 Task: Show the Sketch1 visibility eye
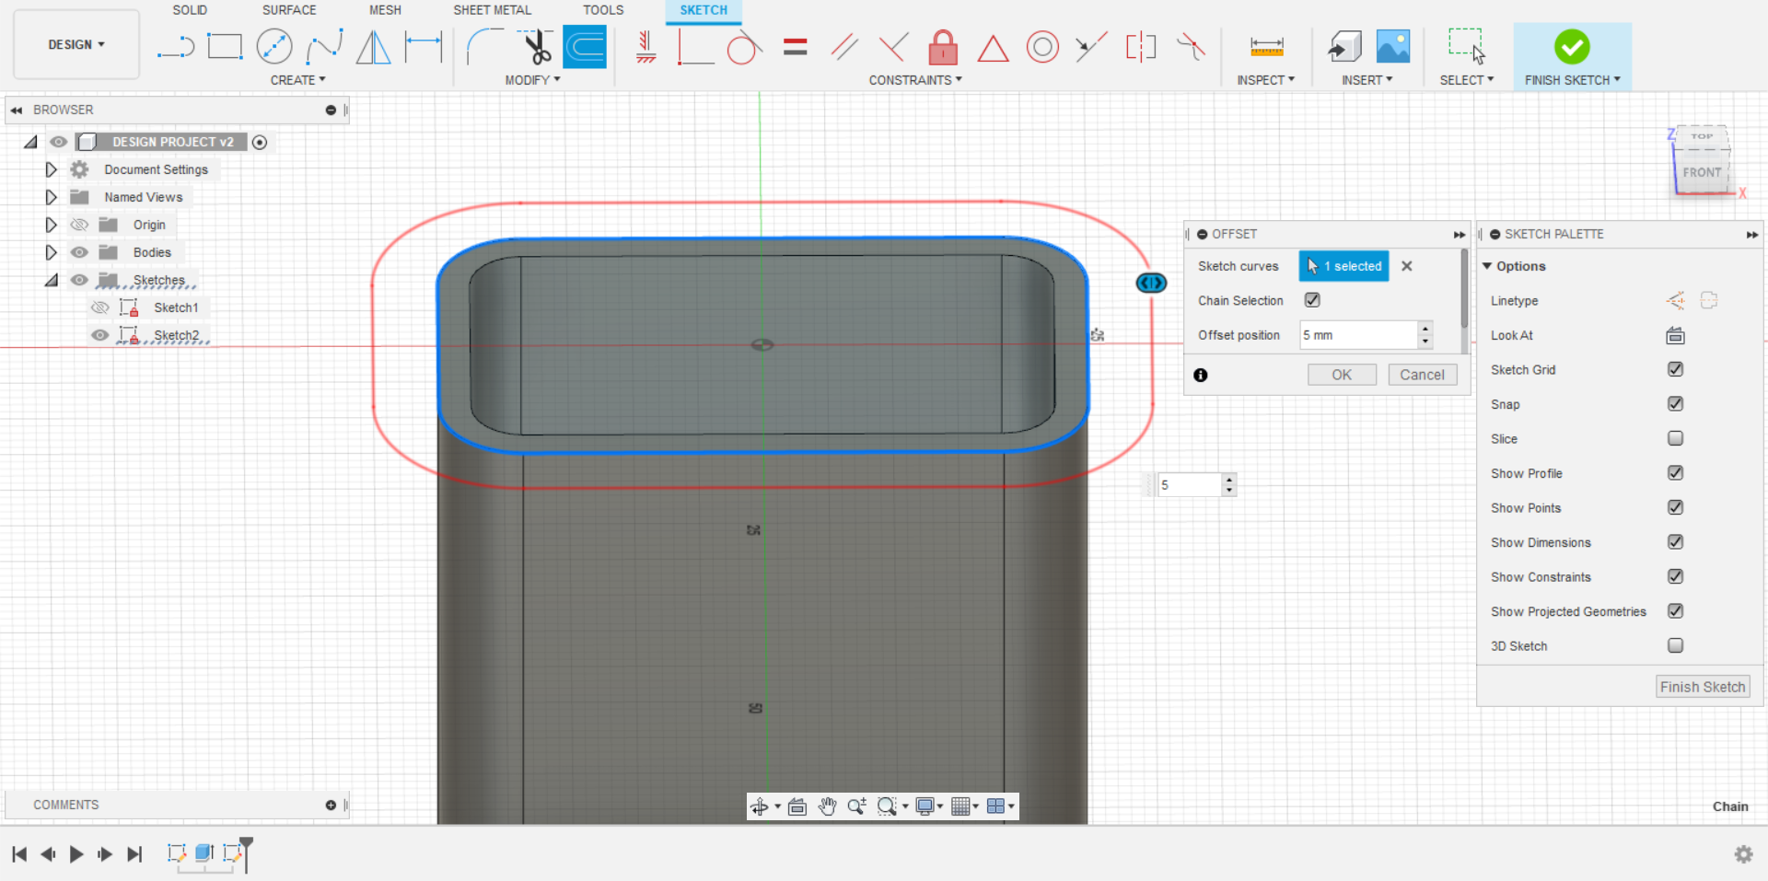click(99, 307)
